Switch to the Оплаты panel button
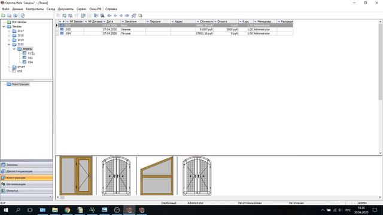Viewport: 383px width, 215px height. [x=26, y=191]
